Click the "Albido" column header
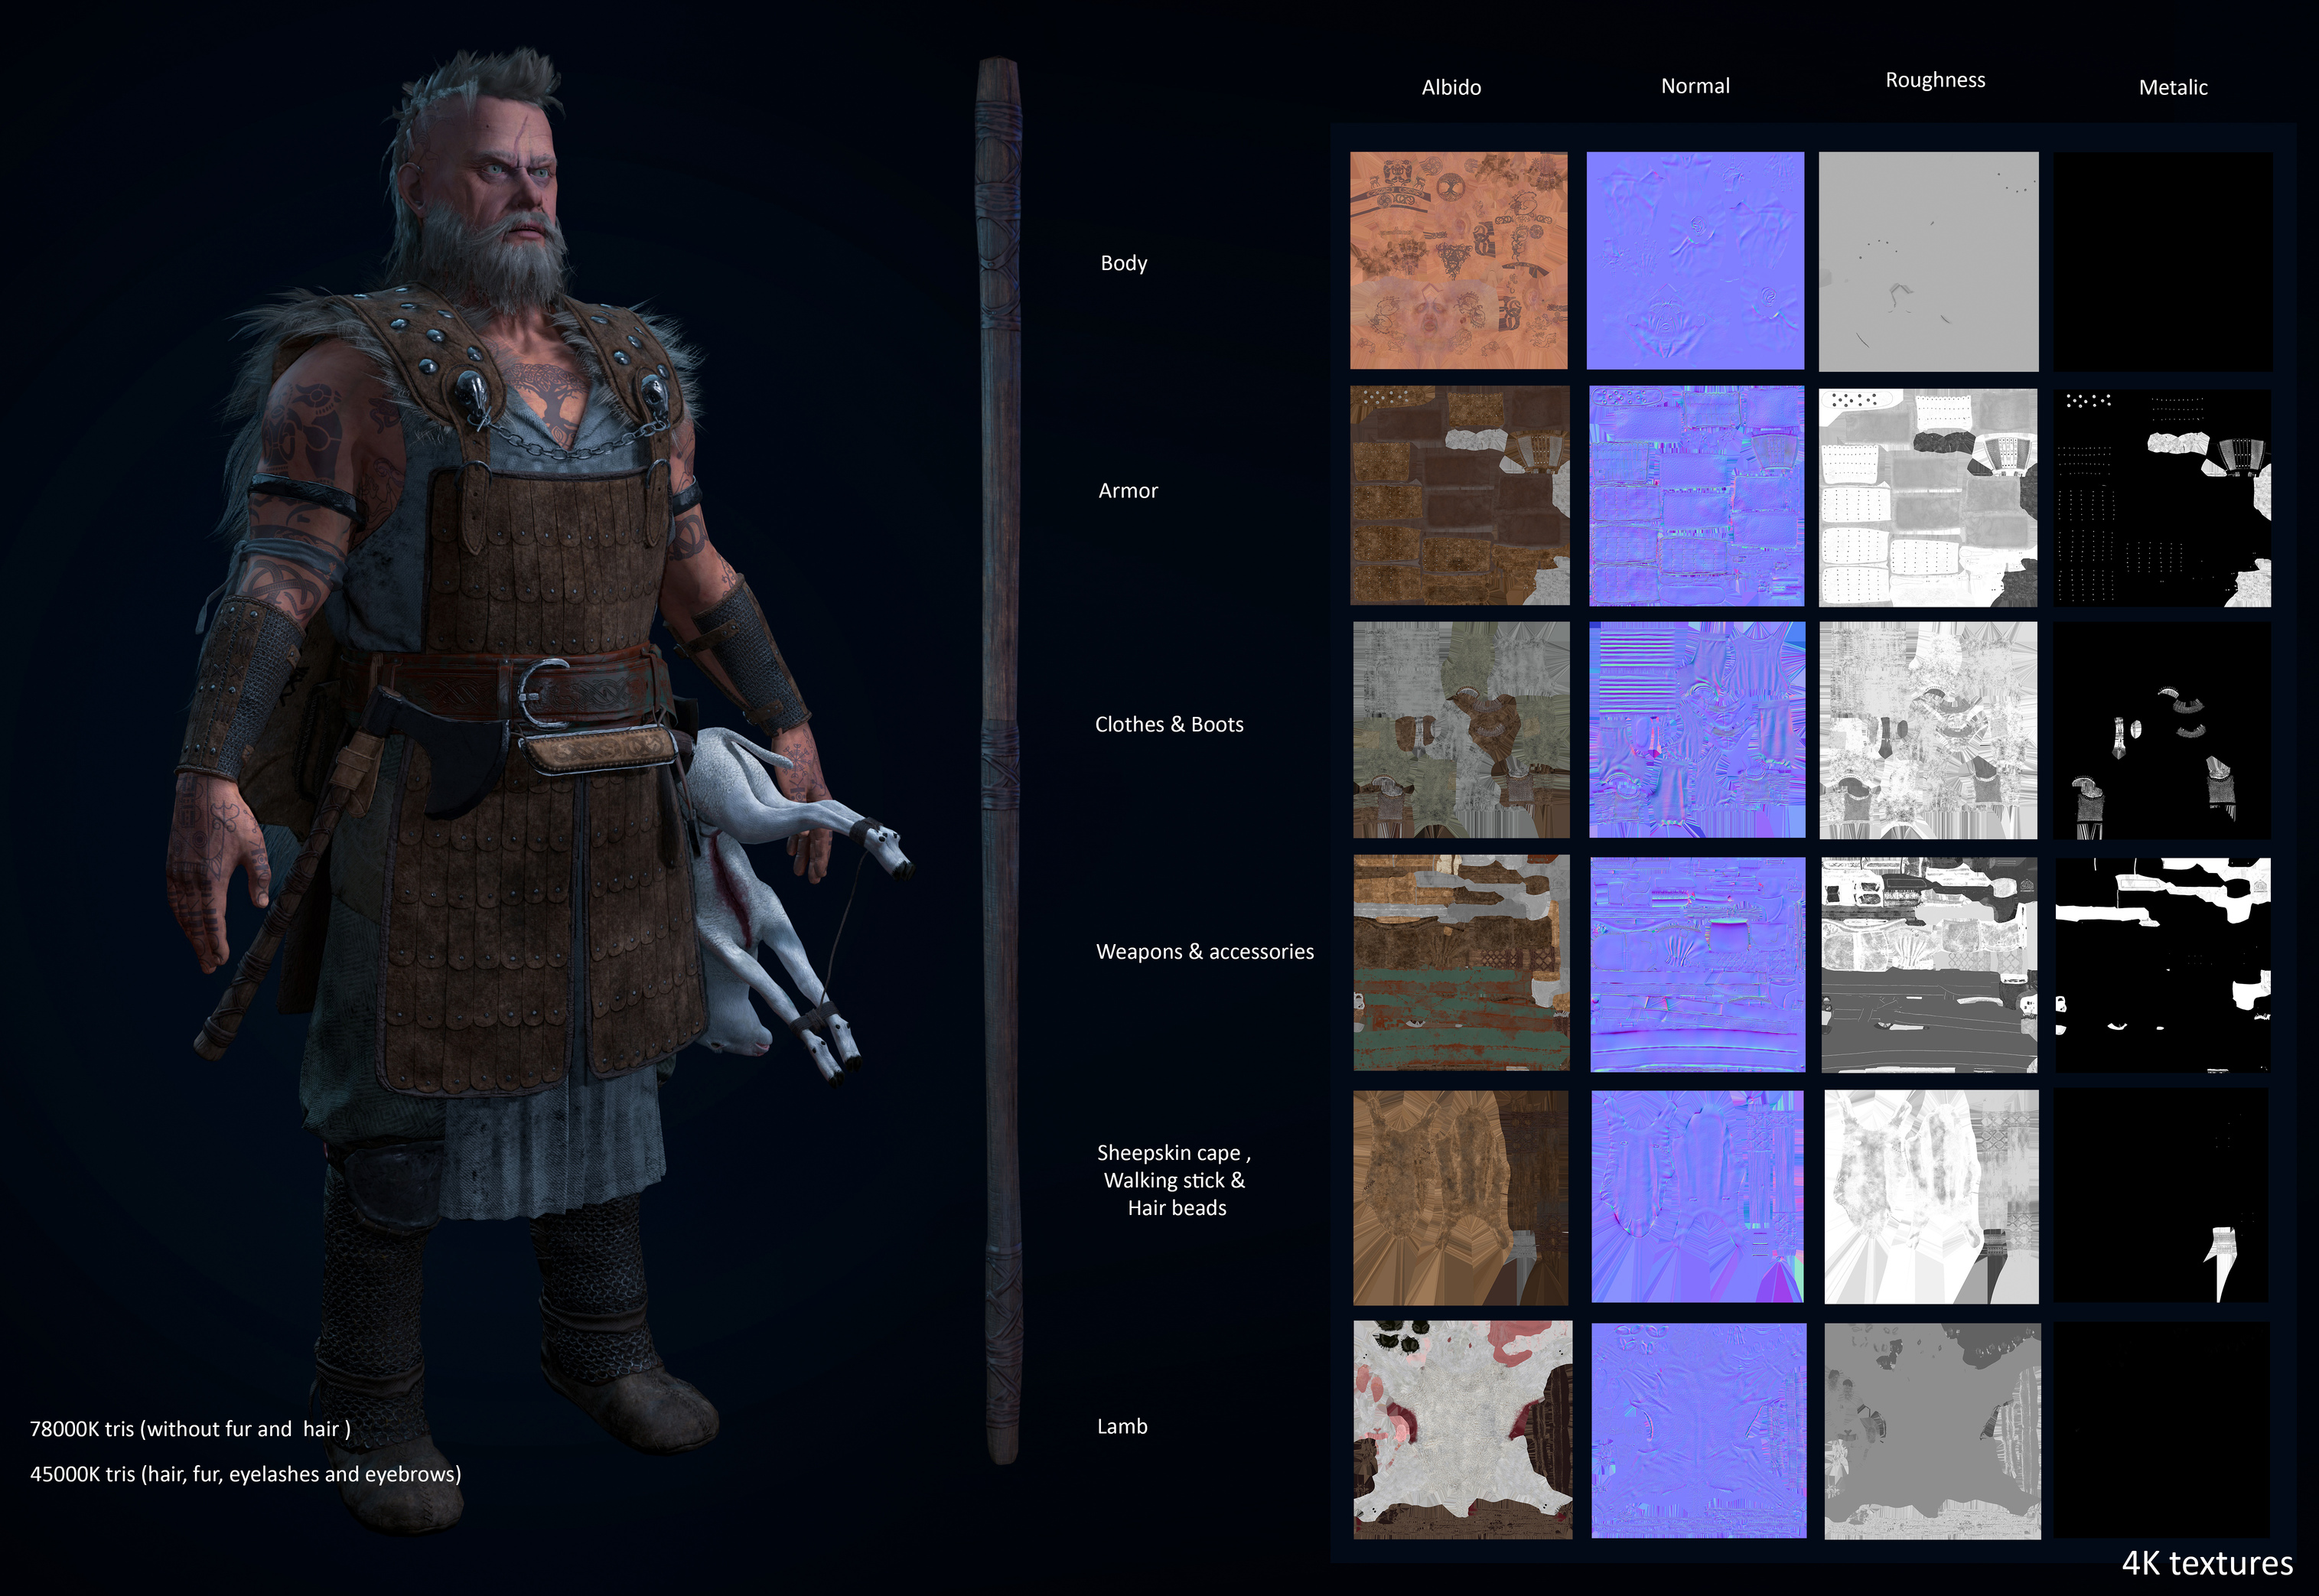2319x1596 pixels. 1451,87
